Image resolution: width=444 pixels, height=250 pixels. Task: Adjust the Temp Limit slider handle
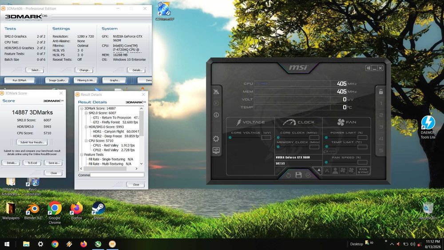pyautogui.click(x=326, y=147)
